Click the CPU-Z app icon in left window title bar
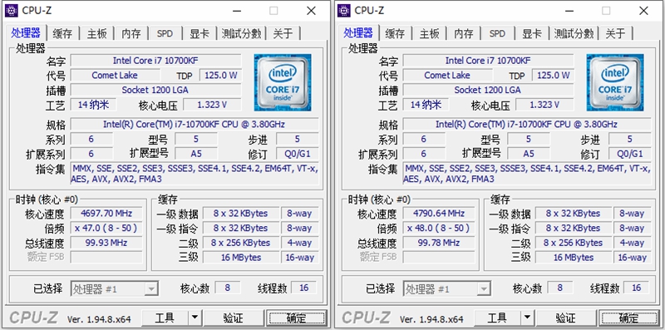 [x=12, y=11]
